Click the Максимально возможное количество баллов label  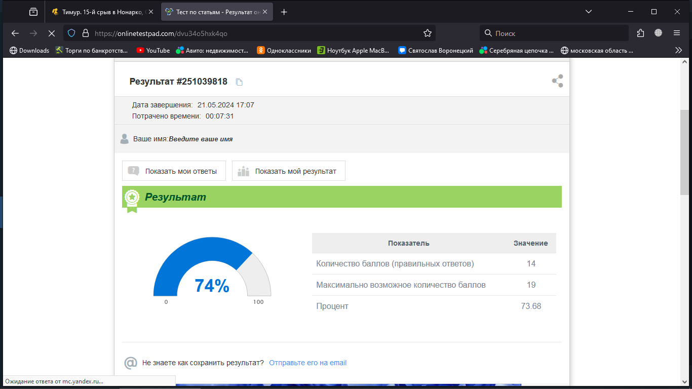point(401,285)
